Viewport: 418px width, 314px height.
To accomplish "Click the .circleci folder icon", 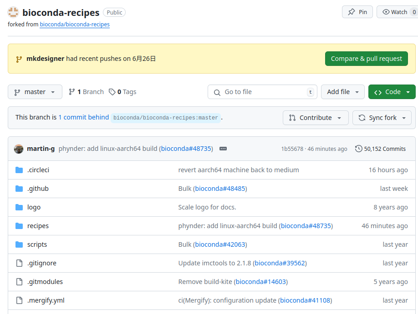I will click(x=19, y=170).
